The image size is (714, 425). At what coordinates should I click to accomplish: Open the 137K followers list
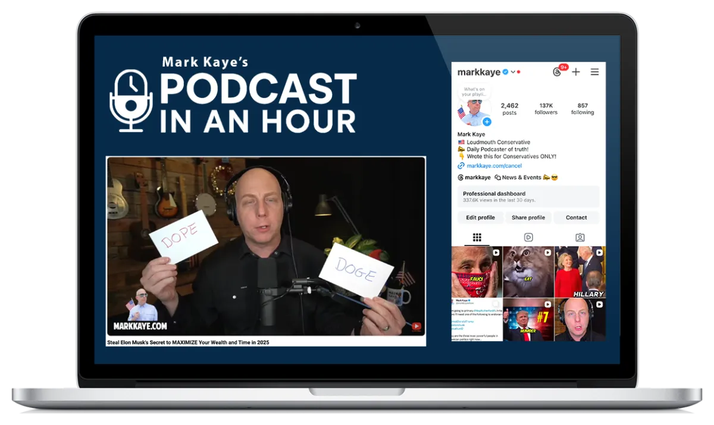click(x=546, y=109)
